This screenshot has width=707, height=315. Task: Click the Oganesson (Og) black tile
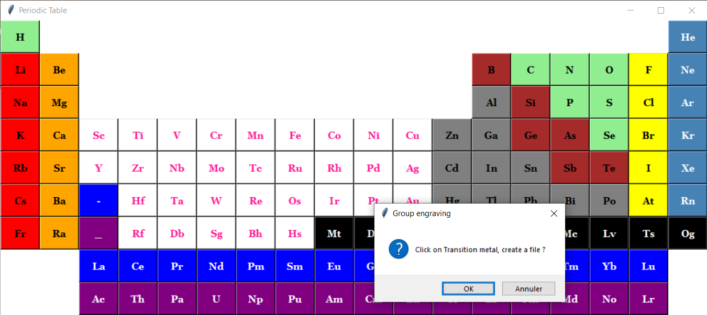[688, 233]
